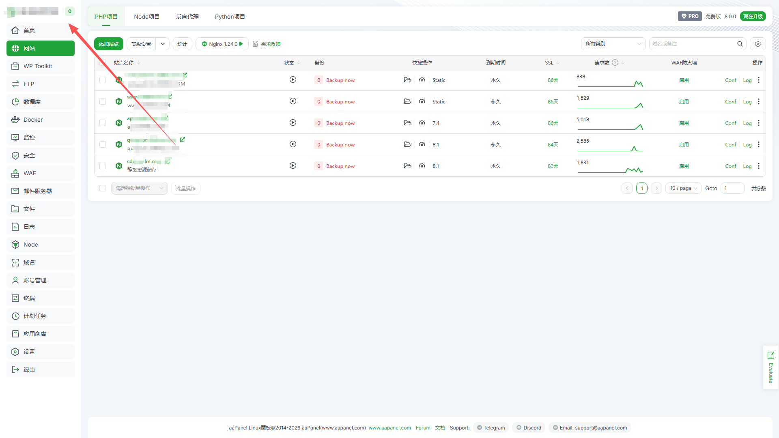Image resolution: width=779 pixels, height=438 pixels.
Task: Click the Conf link in the first row
Action: click(730, 80)
